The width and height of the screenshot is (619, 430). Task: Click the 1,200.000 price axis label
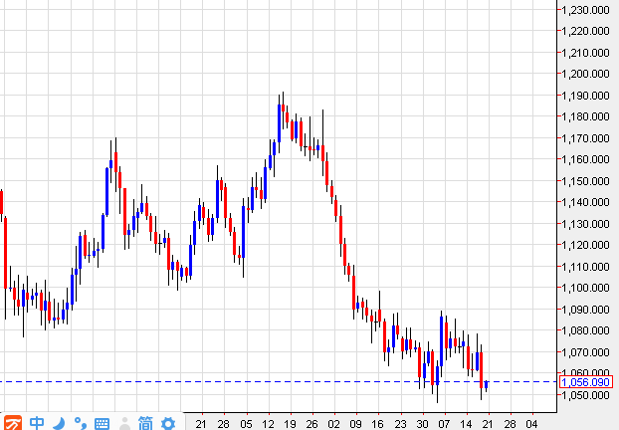point(585,74)
